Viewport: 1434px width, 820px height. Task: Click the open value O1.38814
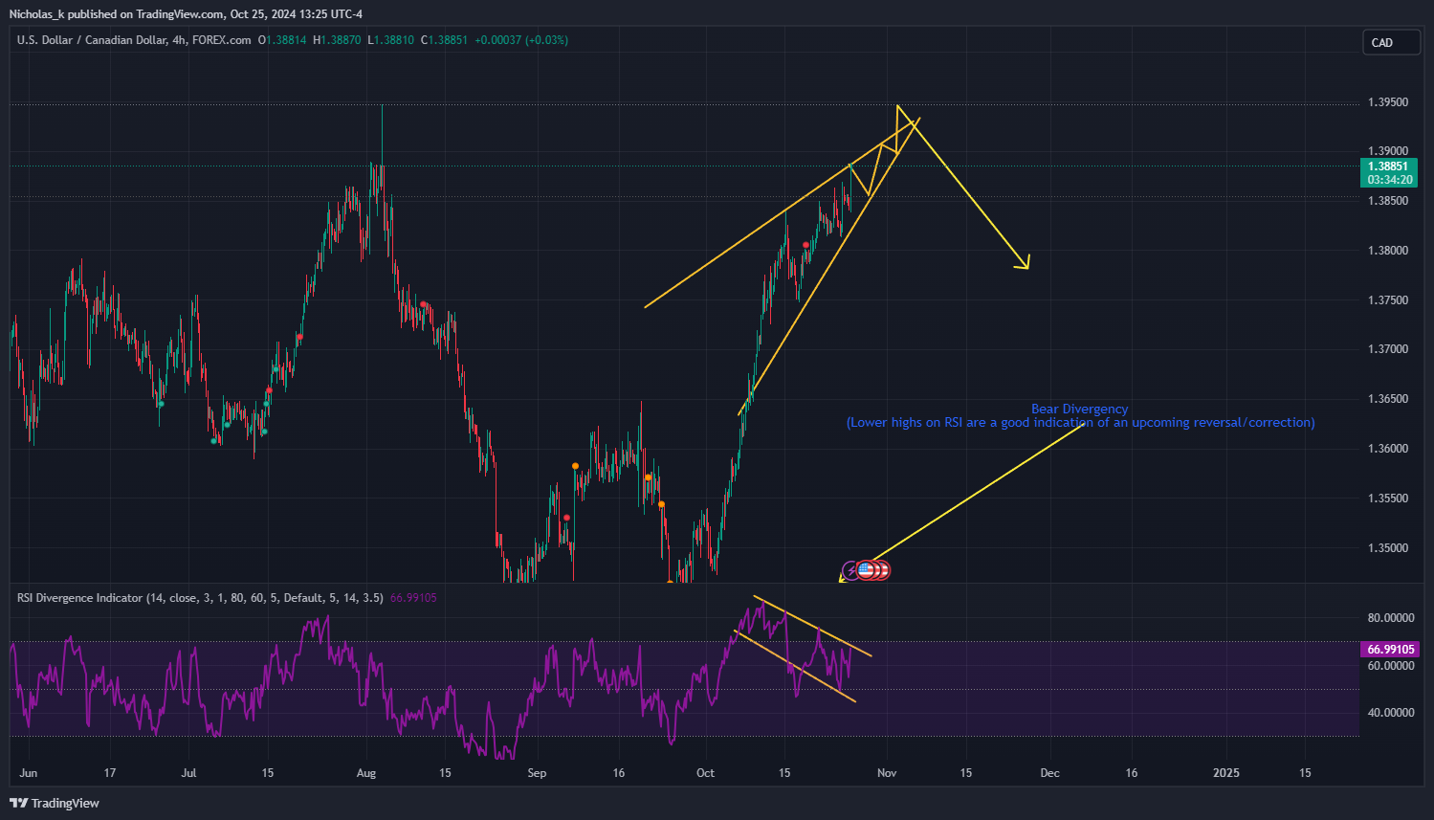click(x=282, y=40)
